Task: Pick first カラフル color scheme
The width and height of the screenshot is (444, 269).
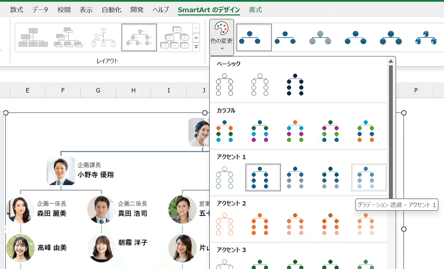Action: [x=225, y=131]
